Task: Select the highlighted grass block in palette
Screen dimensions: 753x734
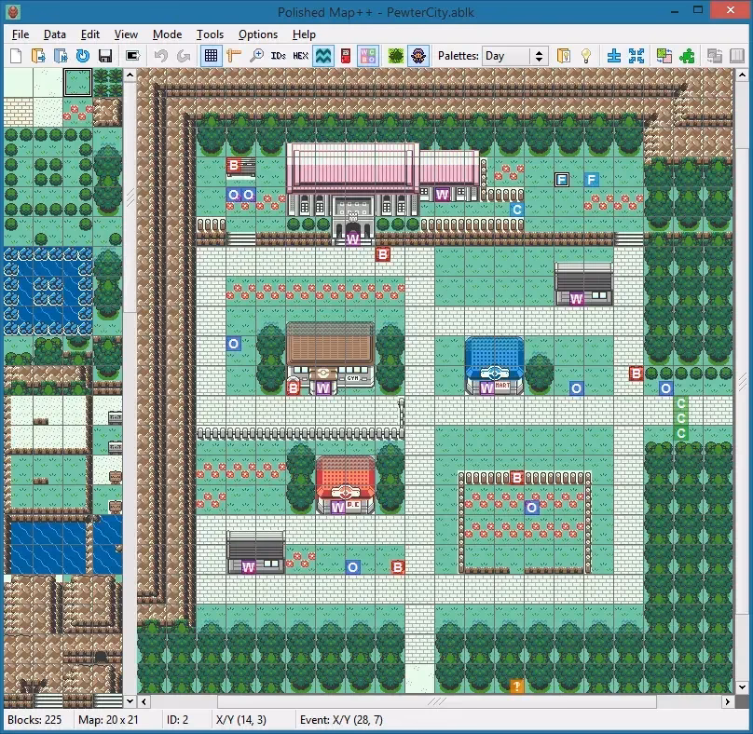Action: tap(77, 83)
